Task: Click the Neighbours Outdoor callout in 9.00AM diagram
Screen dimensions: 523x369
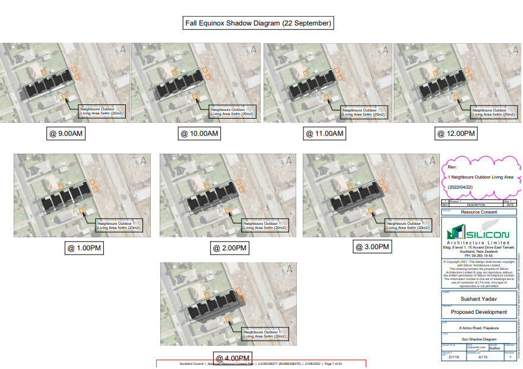Action: 102,112
